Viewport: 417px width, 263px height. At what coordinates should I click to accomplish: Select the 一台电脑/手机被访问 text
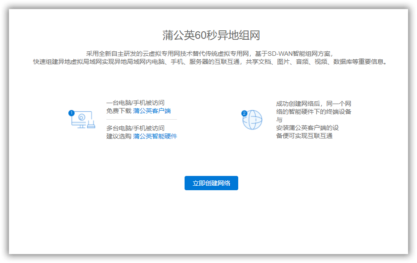(x=135, y=103)
